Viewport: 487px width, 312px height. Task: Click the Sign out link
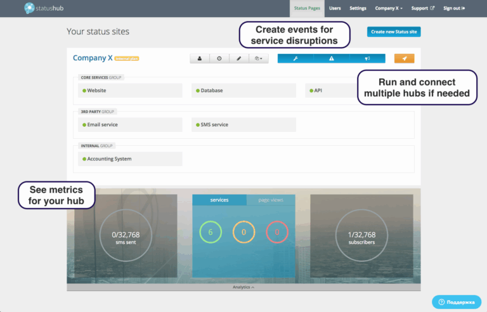coord(454,8)
